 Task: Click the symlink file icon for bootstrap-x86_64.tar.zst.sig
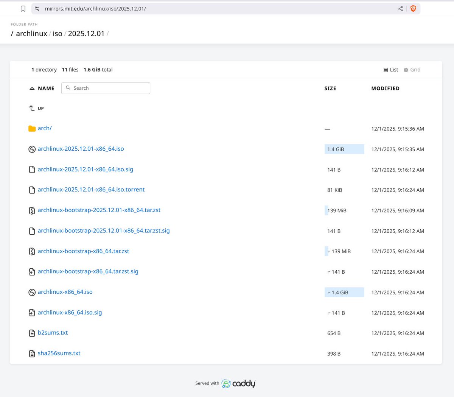point(32,272)
